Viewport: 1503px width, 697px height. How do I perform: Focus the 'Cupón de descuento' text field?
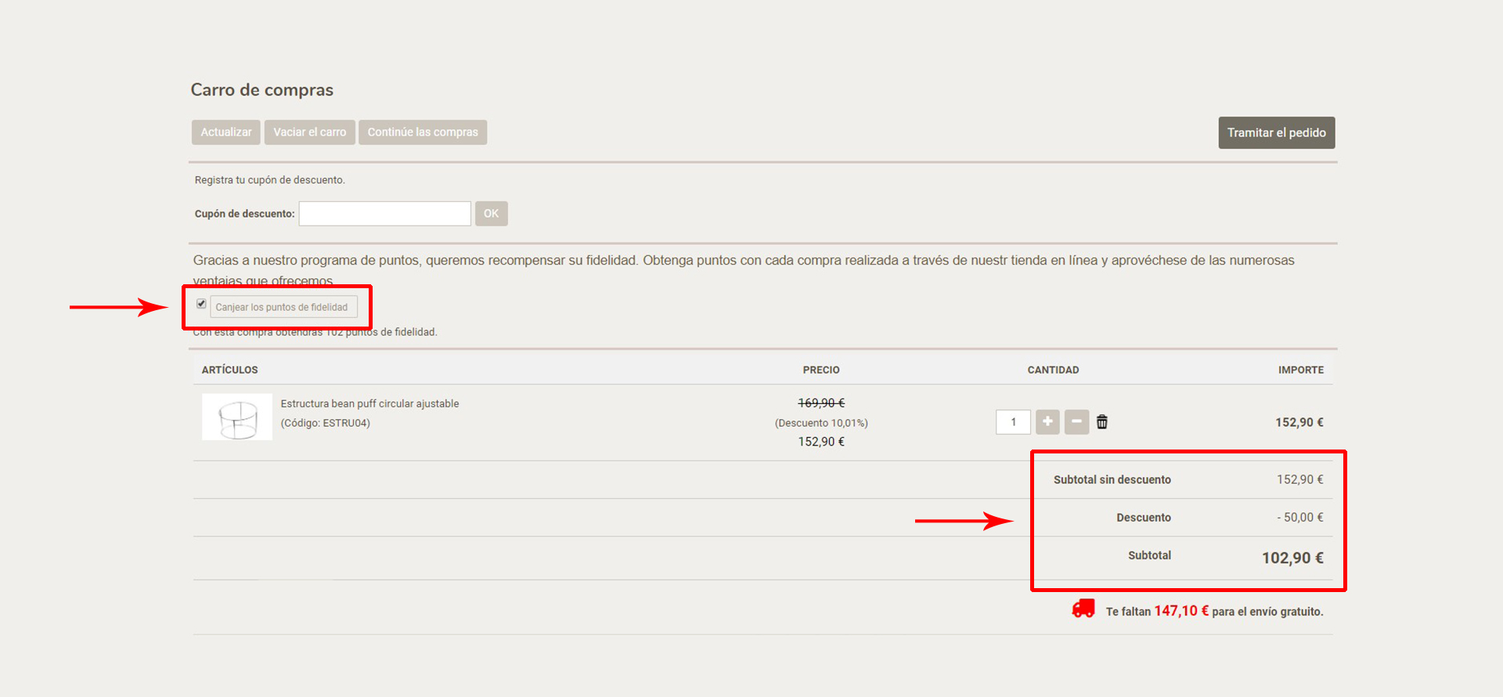click(x=384, y=214)
